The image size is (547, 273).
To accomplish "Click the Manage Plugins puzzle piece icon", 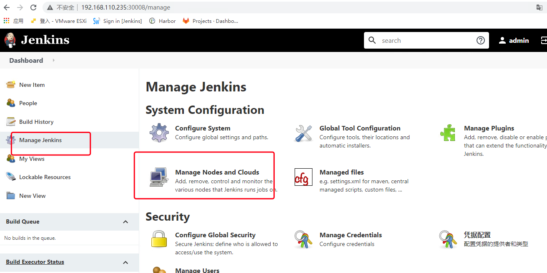I will pos(448,133).
